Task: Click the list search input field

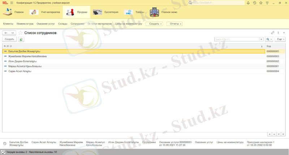Action: (x=237, y=39)
